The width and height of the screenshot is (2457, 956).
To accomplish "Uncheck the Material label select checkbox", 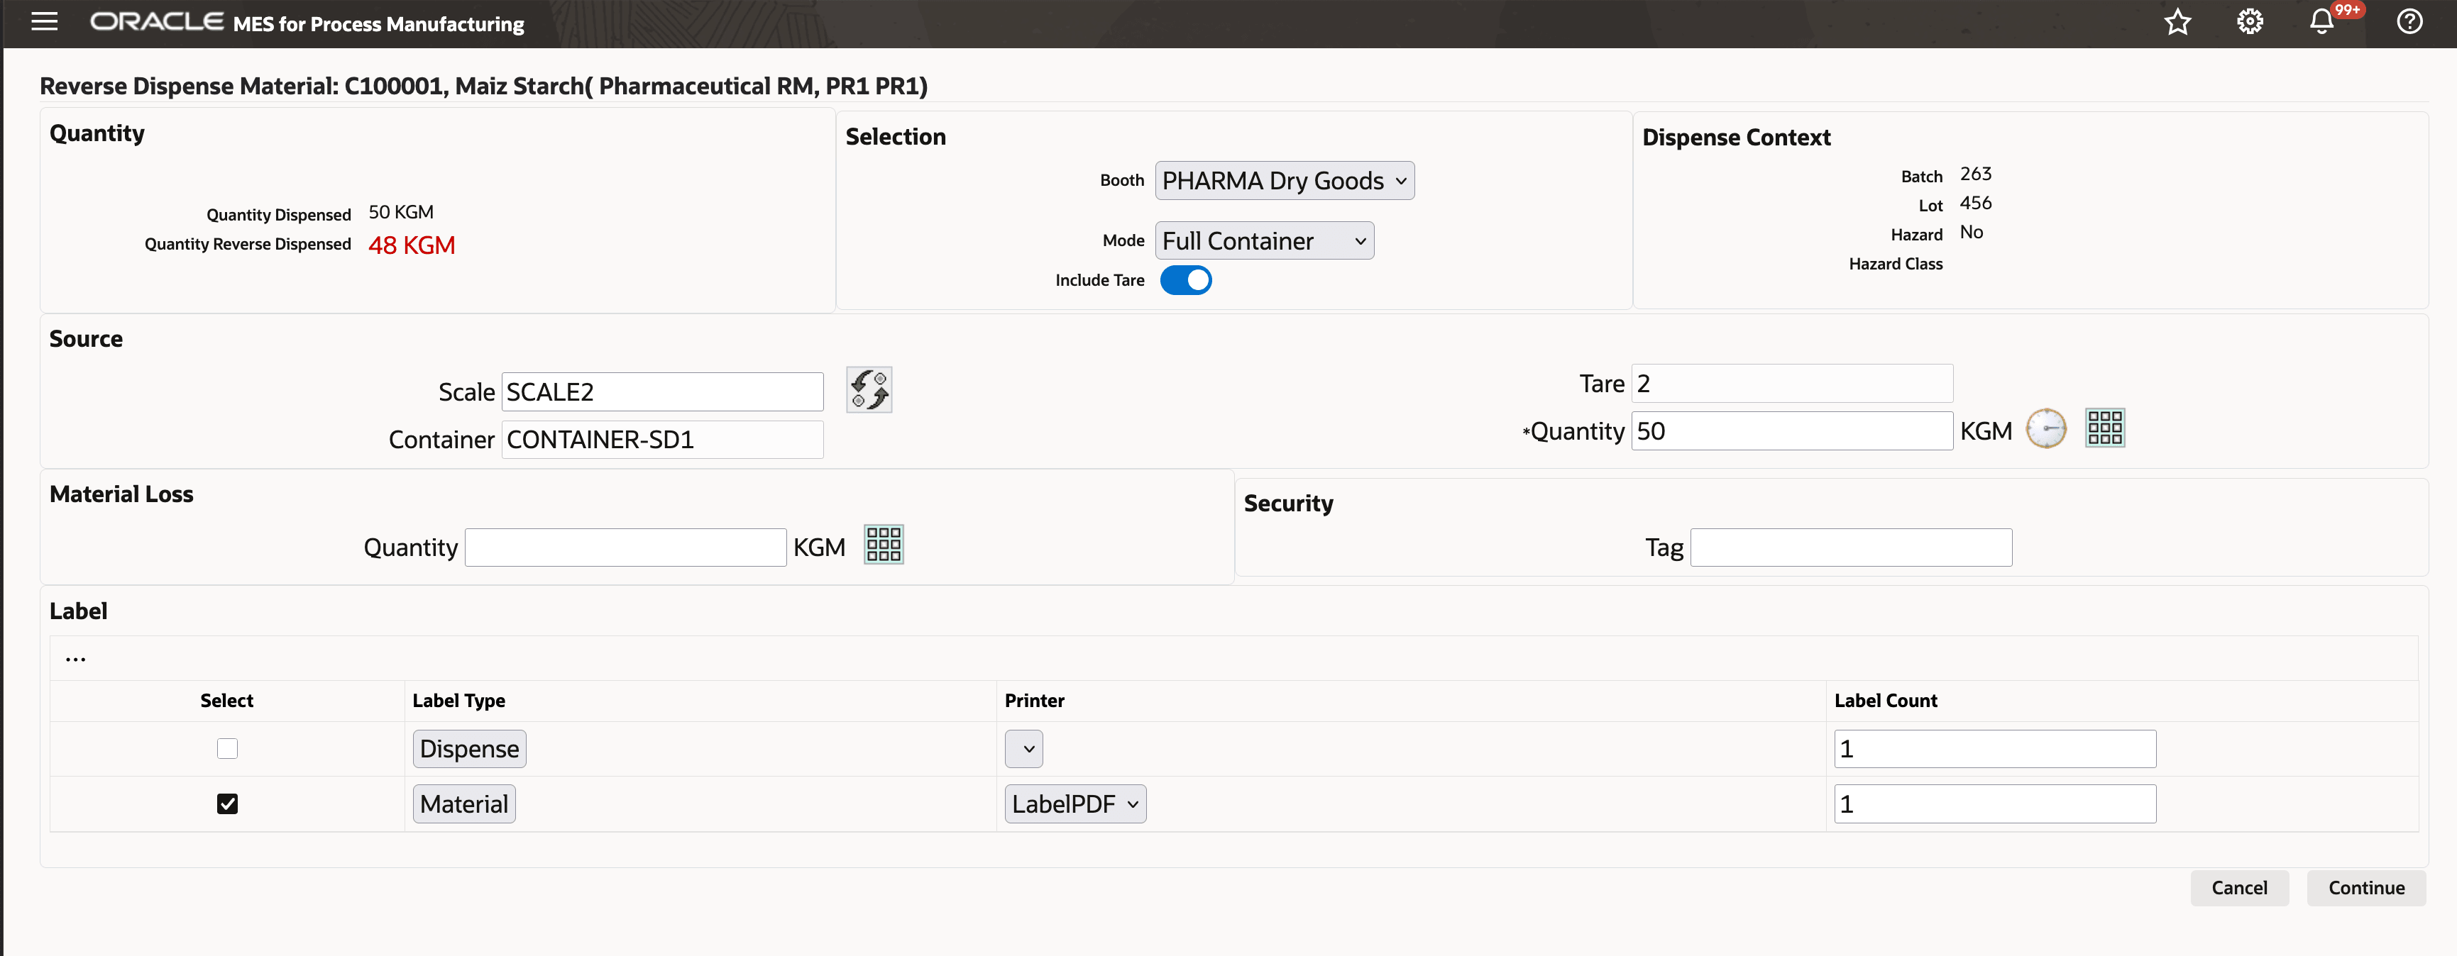I will [227, 804].
